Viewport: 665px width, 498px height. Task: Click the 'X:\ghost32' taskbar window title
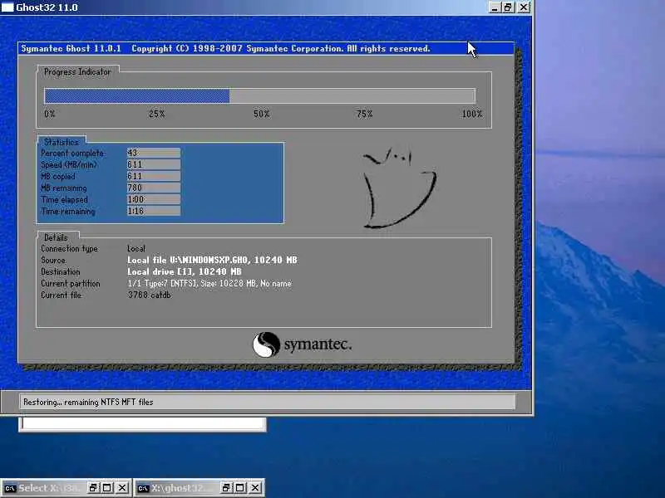pos(184,488)
